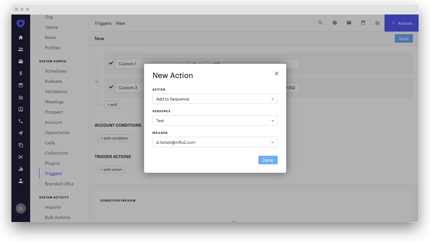The width and height of the screenshot is (430, 242).
Task: Click the home icon in sidebar
Action: (x=21, y=38)
